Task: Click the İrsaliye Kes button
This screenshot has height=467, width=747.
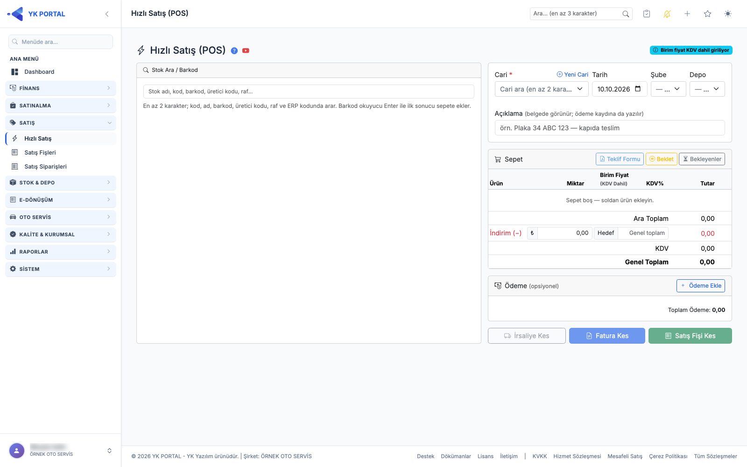Action: point(527,336)
